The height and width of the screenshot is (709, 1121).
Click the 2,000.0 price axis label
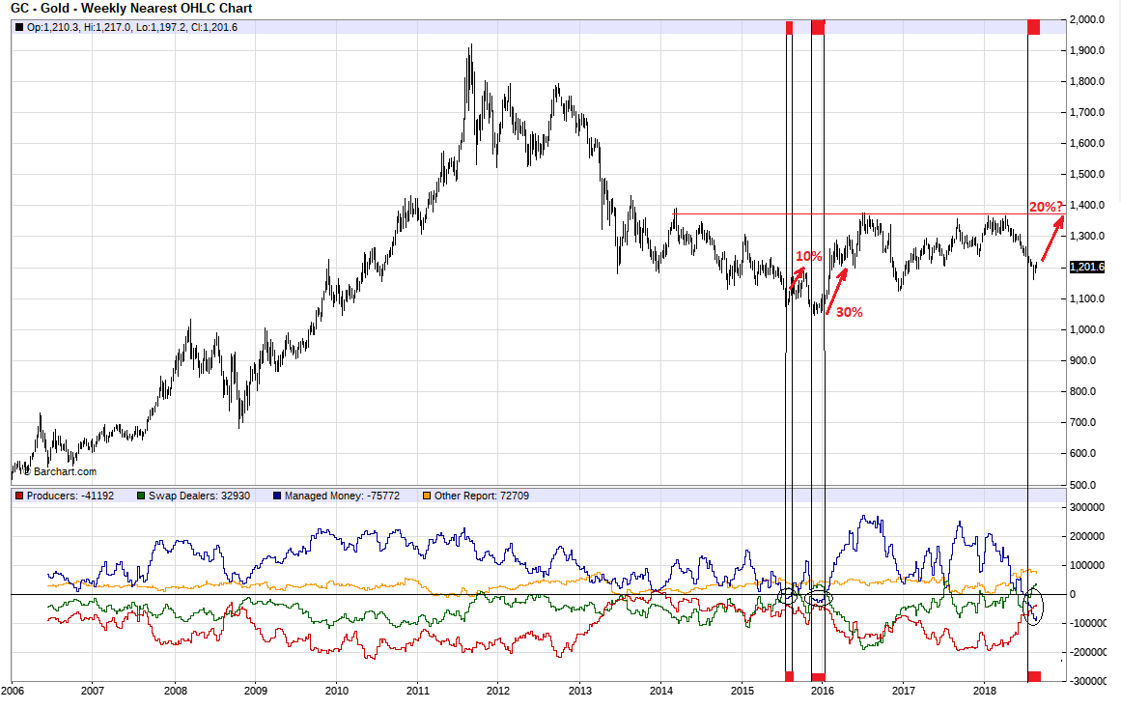(x=1086, y=19)
